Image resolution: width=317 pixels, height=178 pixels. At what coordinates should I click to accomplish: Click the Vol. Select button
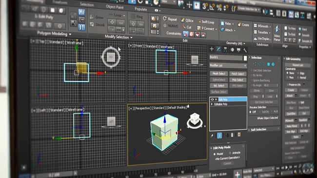(x=219, y=85)
